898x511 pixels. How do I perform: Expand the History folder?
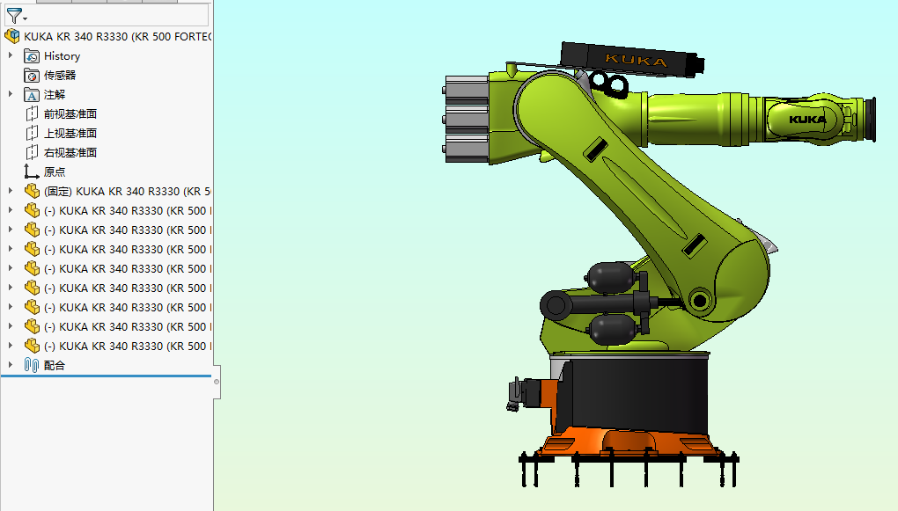point(11,55)
